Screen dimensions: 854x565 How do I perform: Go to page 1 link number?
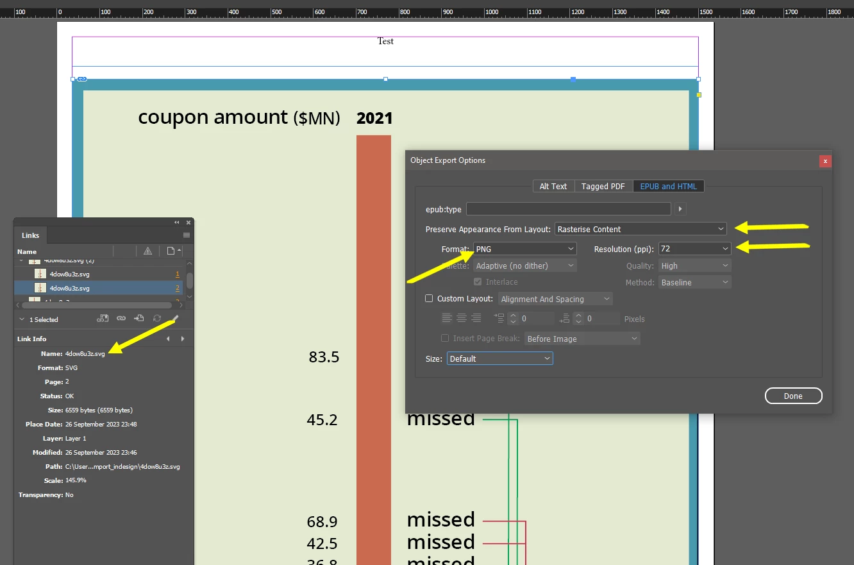(178, 274)
